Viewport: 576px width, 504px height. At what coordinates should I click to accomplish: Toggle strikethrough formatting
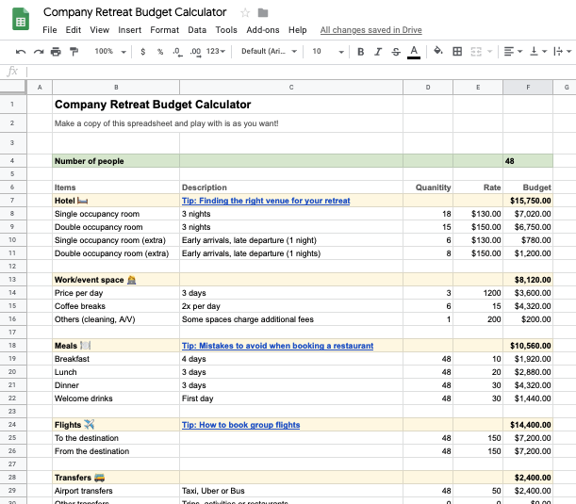pos(396,52)
